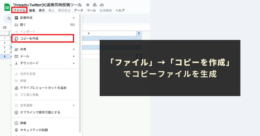This screenshot has height=136, width=260.
Task: Open the 表示形式 menu
Action: click(64, 10)
